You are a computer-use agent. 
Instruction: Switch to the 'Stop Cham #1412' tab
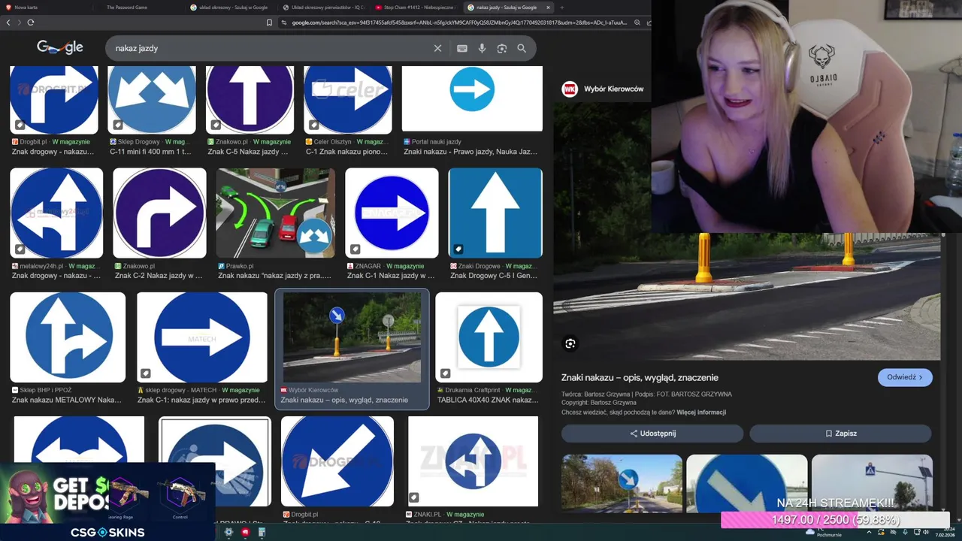tap(416, 8)
